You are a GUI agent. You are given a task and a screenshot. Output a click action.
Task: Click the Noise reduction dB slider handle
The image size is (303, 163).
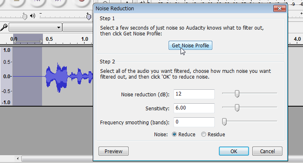tap(237, 93)
